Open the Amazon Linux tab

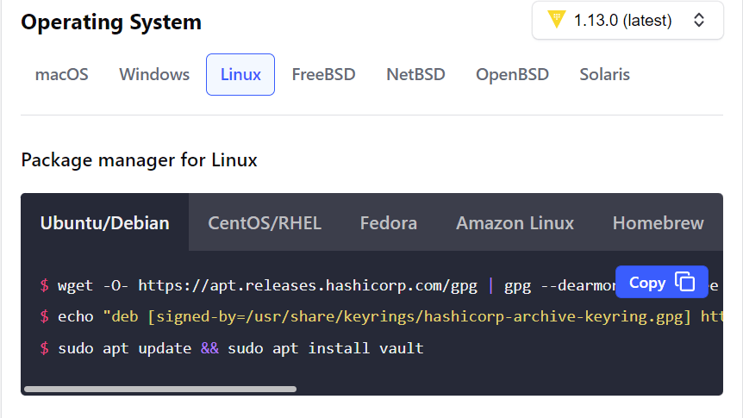pos(515,223)
